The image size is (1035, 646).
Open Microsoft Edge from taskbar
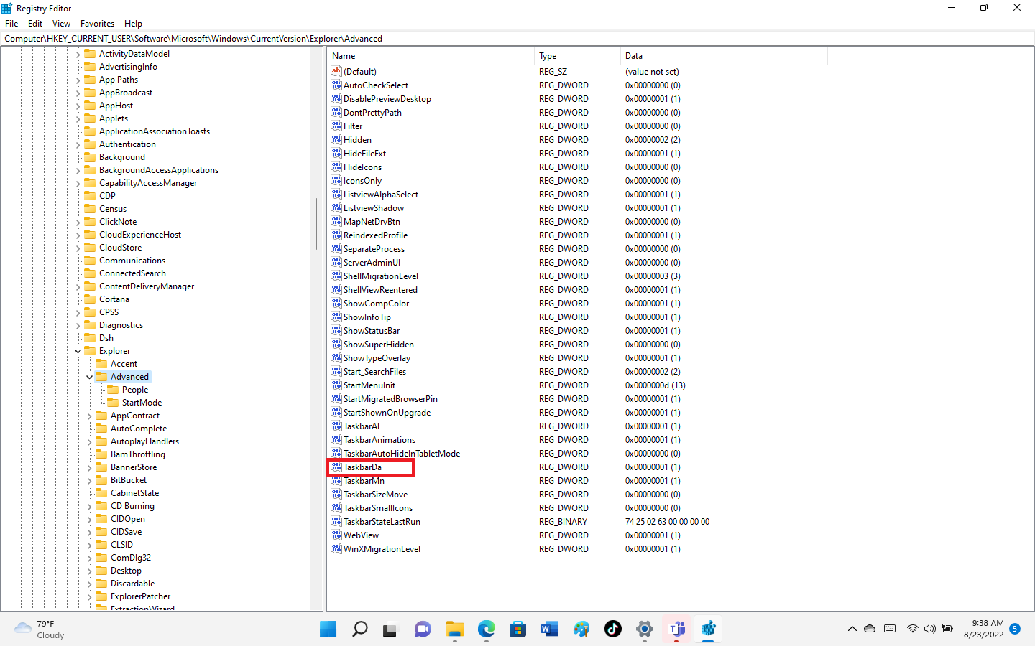[487, 629]
